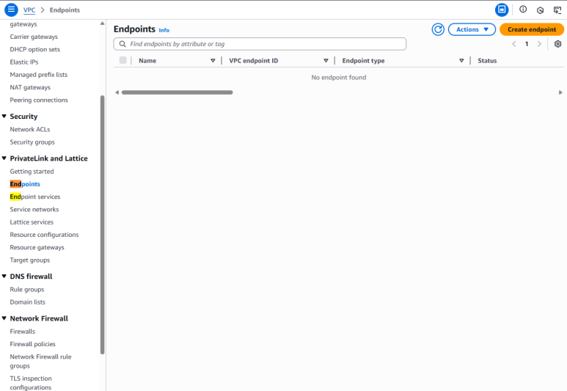Click the search magnifier icon
The width and height of the screenshot is (567, 391).
(122, 44)
